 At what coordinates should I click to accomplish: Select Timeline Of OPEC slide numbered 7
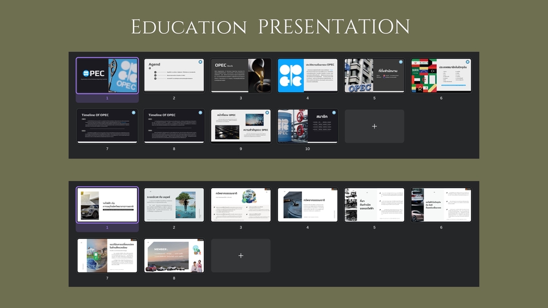[107, 125]
